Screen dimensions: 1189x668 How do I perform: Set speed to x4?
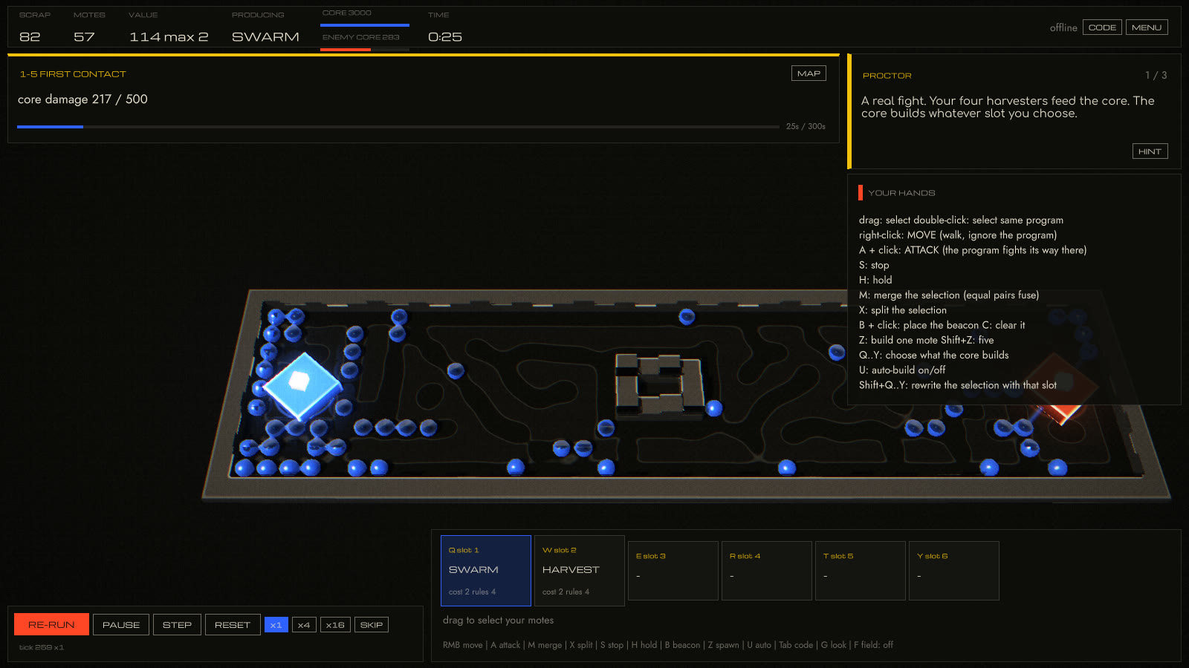[304, 625]
